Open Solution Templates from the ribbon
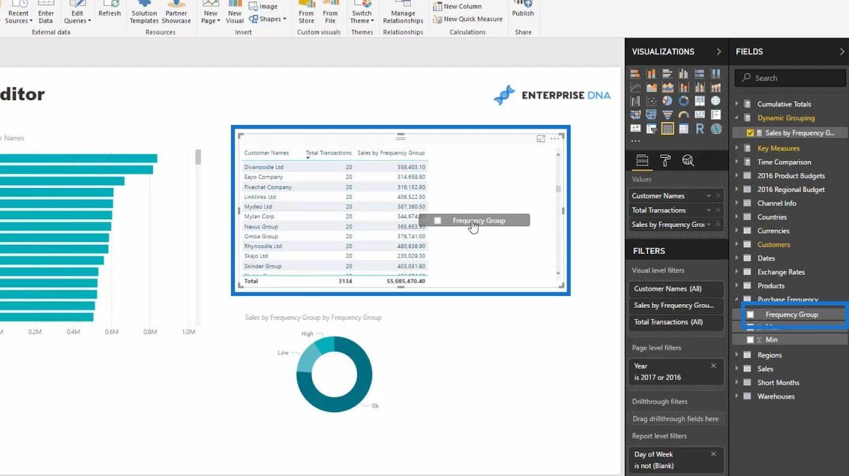The image size is (849, 476). click(x=144, y=13)
